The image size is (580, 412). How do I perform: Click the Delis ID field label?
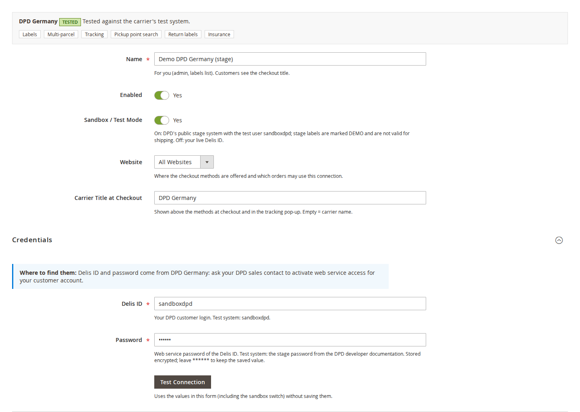[132, 304]
